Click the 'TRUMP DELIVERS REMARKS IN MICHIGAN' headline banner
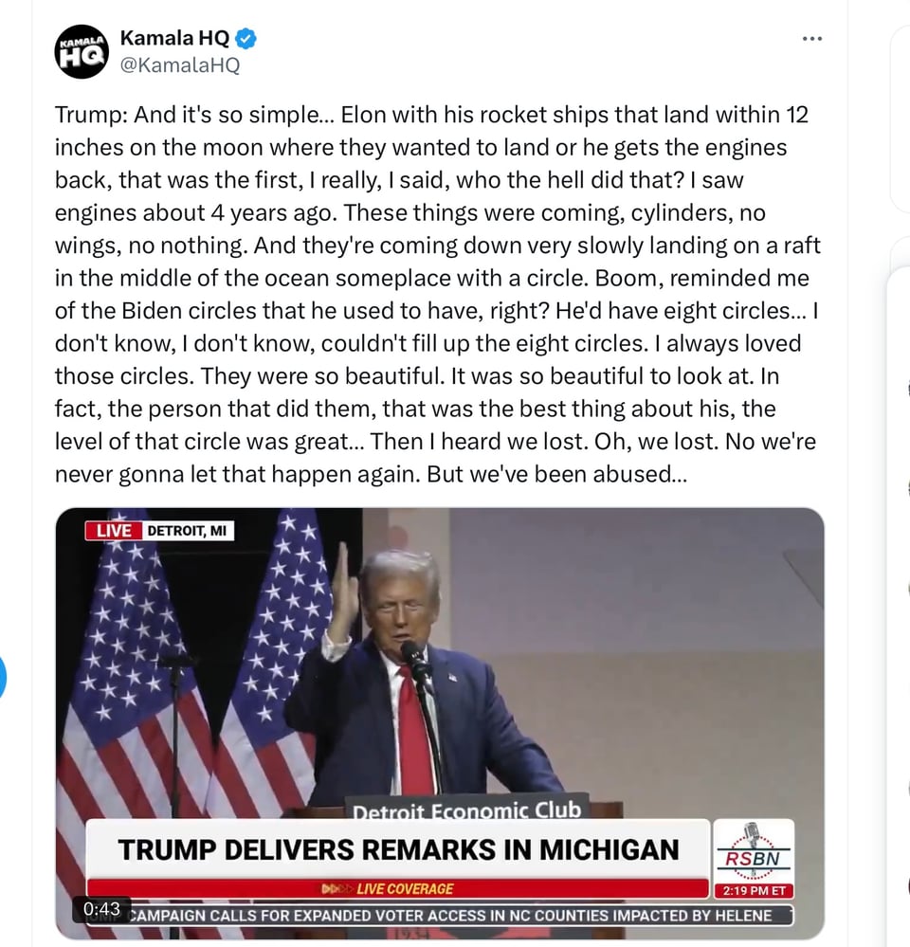This screenshot has height=947, width=910. tap(398, 849)
